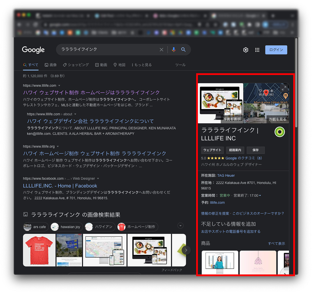Click the green circular LLLLIFE logo
Image resolution: width=312 pixels, height=293 pixels.
(x=279, y=132)
